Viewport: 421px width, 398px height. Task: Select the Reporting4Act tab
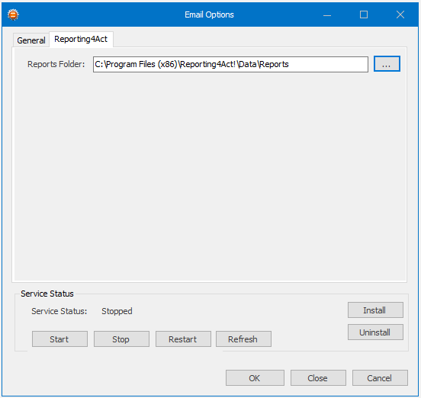pyautogui.click(x=81, y=39)
